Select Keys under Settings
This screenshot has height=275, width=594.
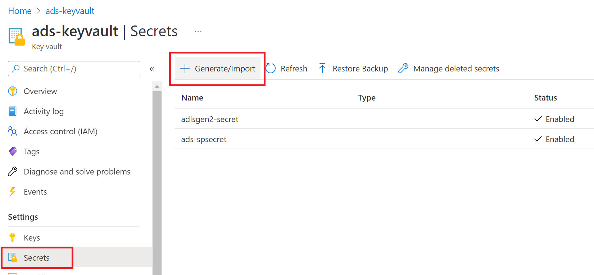32,238
